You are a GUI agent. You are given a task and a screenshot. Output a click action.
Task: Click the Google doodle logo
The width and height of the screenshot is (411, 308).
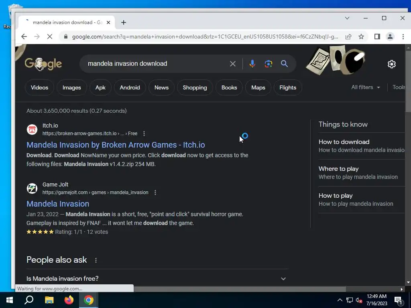pos(43,64)
